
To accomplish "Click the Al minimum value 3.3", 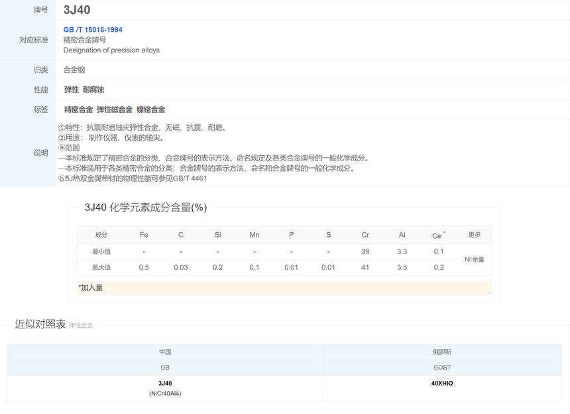I will 402,251.
